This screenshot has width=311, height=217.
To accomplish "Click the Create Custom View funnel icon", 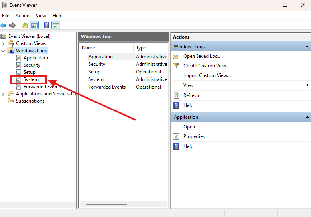I will pos(176,66).
